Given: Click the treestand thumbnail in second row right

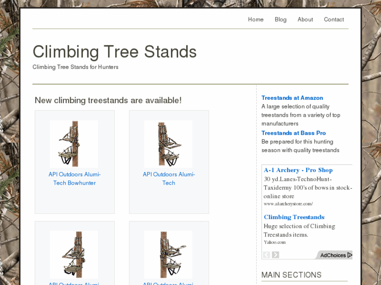Looking at the screenshot, I should (x=168, y=255).
